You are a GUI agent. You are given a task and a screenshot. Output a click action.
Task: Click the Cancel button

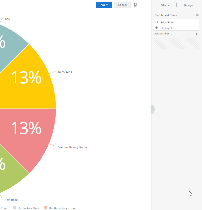pos(122,5)
